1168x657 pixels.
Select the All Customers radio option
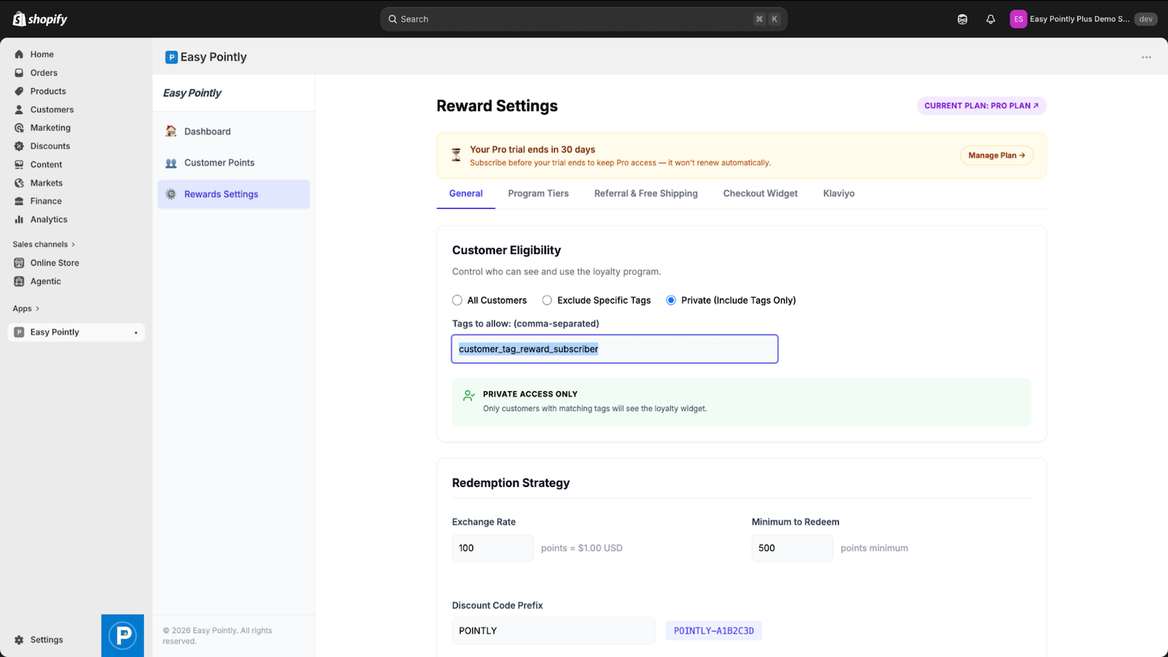click(x=457, y=300)
